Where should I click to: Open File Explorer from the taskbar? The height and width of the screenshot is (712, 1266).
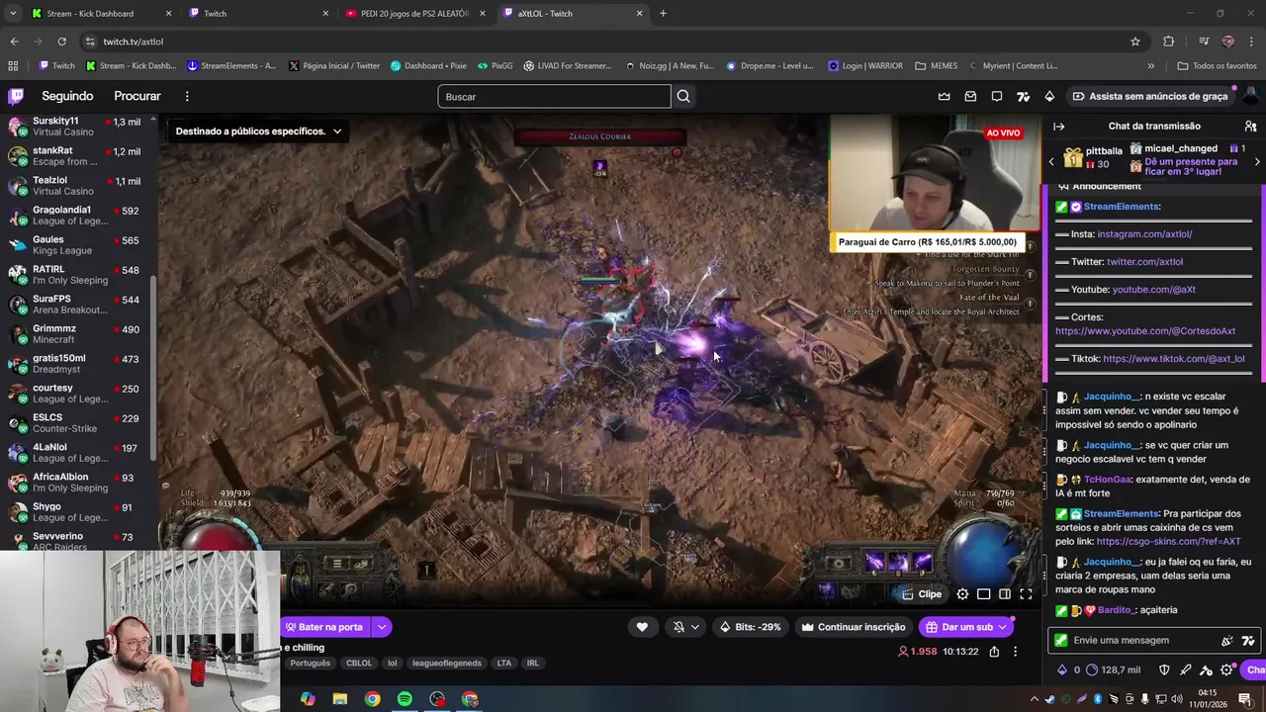tap(339, 699)
